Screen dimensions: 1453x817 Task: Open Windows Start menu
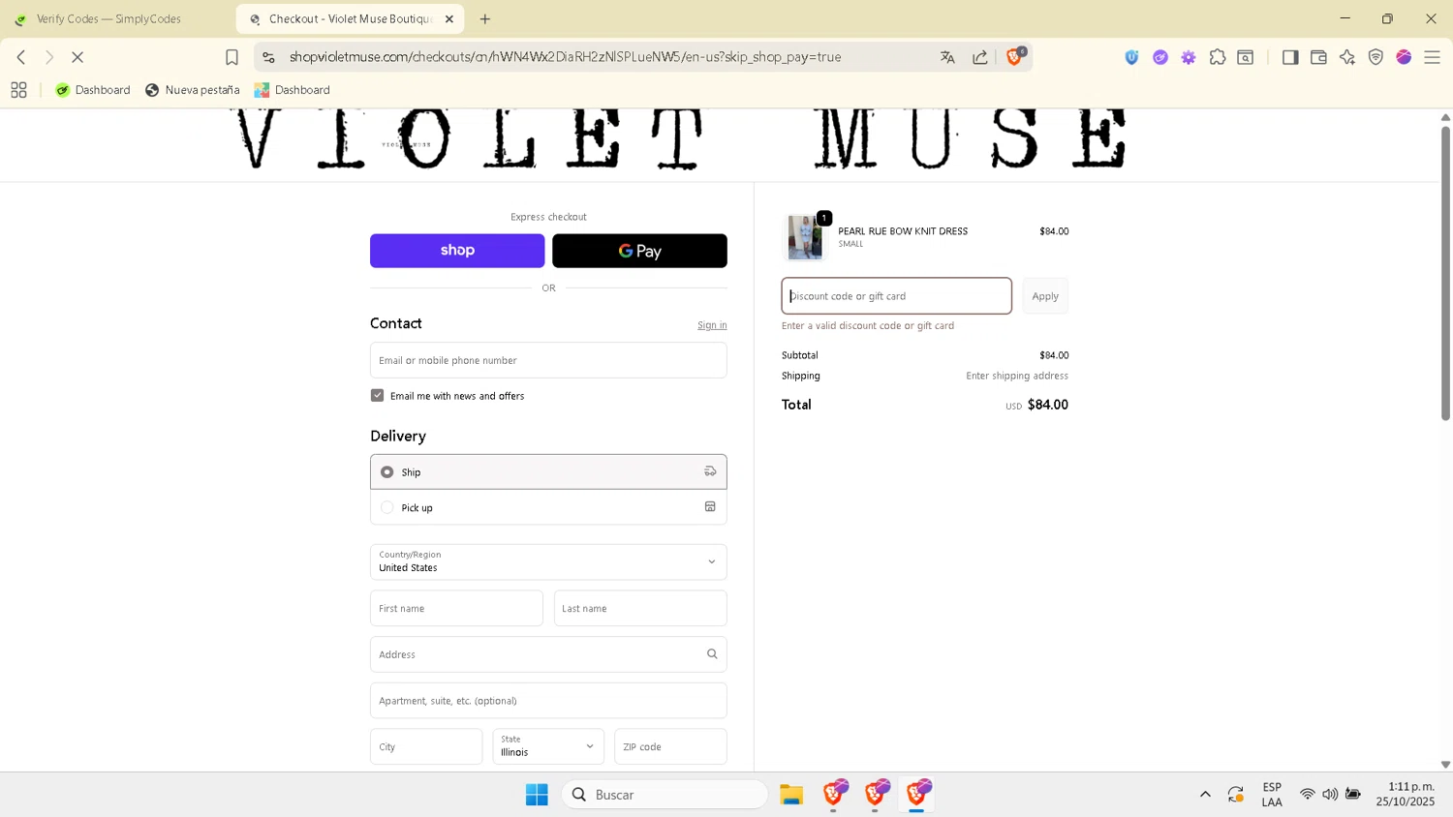(537, 795)
